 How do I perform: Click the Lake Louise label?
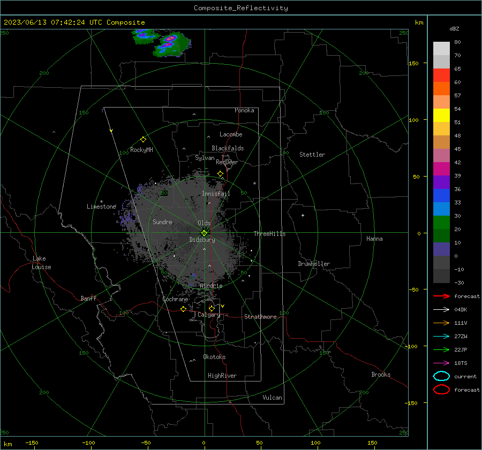pyautogui.click(x=42, y=263)
